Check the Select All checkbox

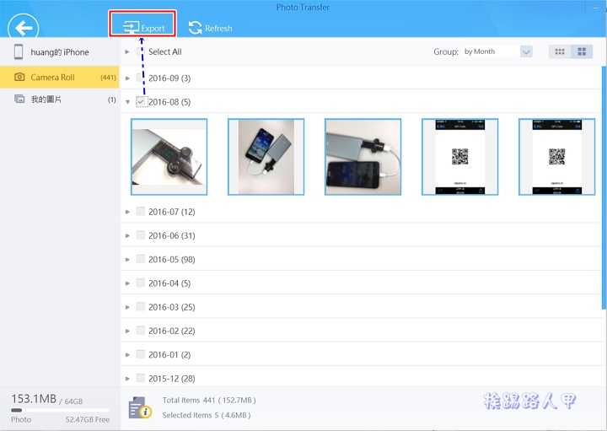(141, 51)
